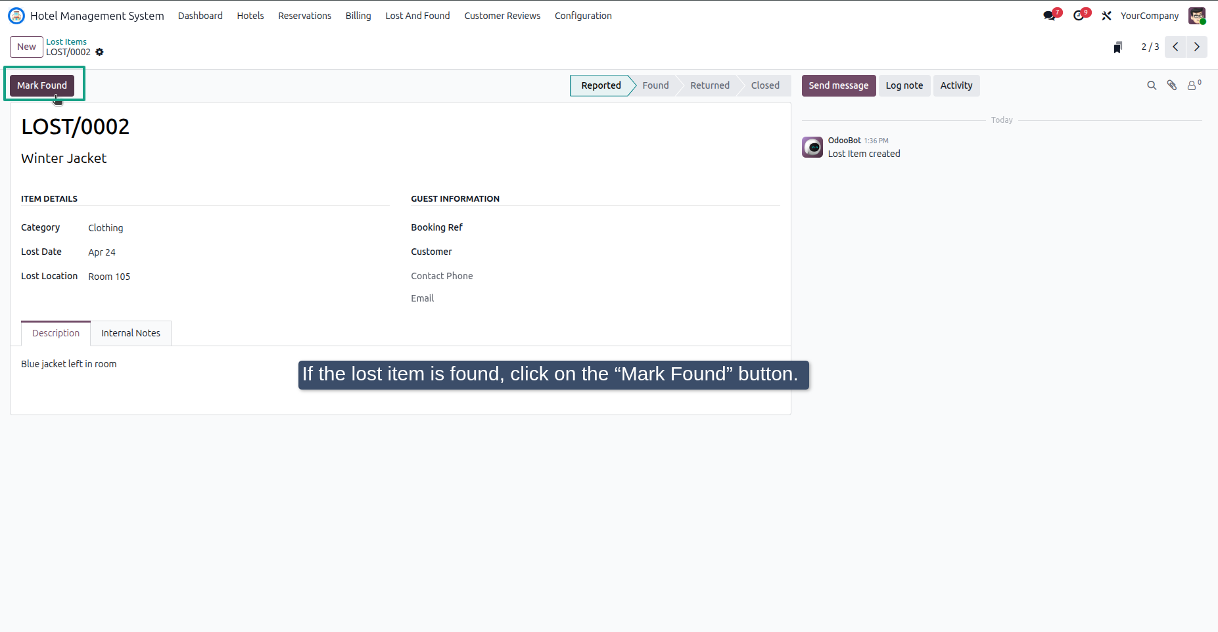Switch to the Internal Notes tab
This screenshot has height=632, width=1218.
(x=131, y=333)
